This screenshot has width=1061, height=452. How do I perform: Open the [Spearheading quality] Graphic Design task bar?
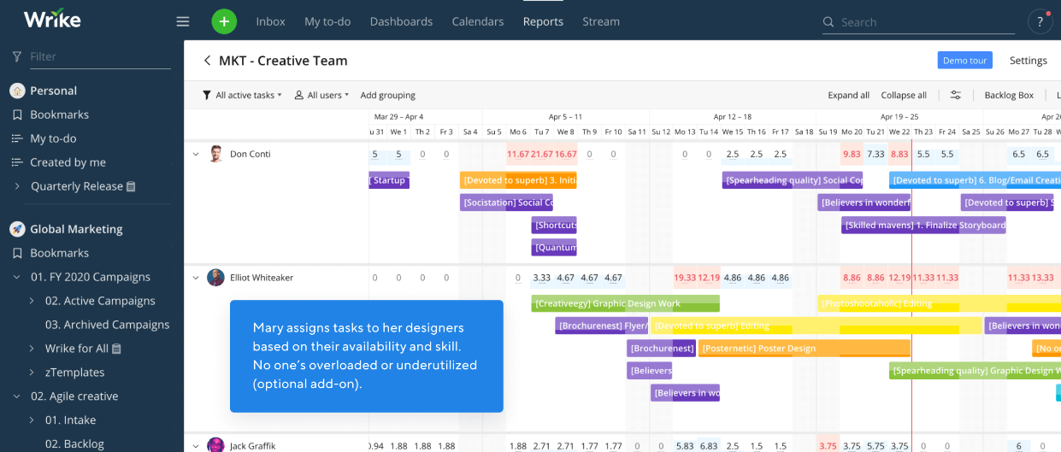pyautogui.click(x=975, y=370)
